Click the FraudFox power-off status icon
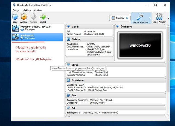 tap(22, 29)
